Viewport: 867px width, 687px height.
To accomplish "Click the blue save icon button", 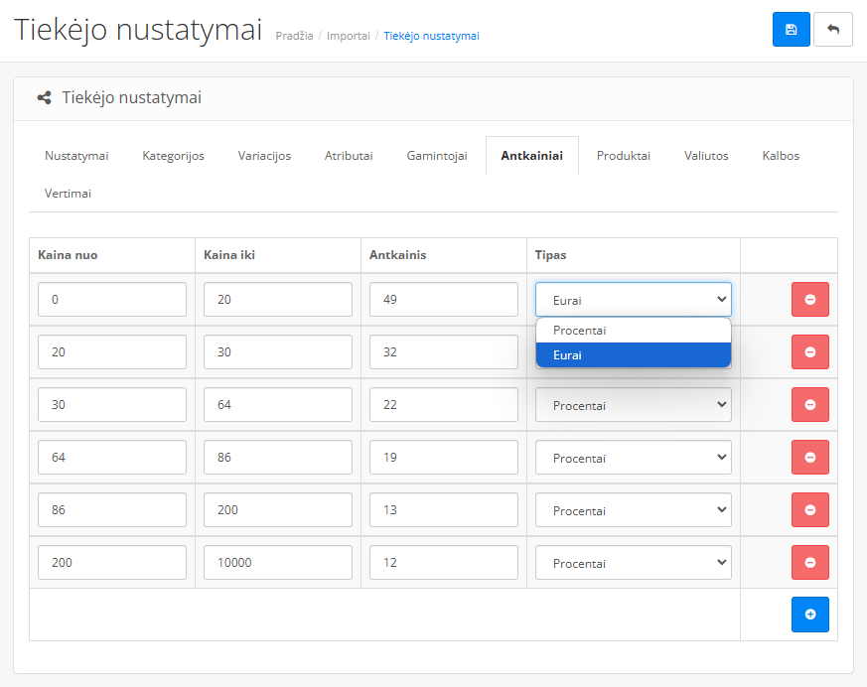I will (x=791, y=30).
